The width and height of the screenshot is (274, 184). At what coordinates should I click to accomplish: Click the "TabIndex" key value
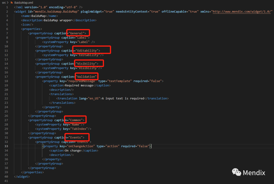tap(79, 129)
